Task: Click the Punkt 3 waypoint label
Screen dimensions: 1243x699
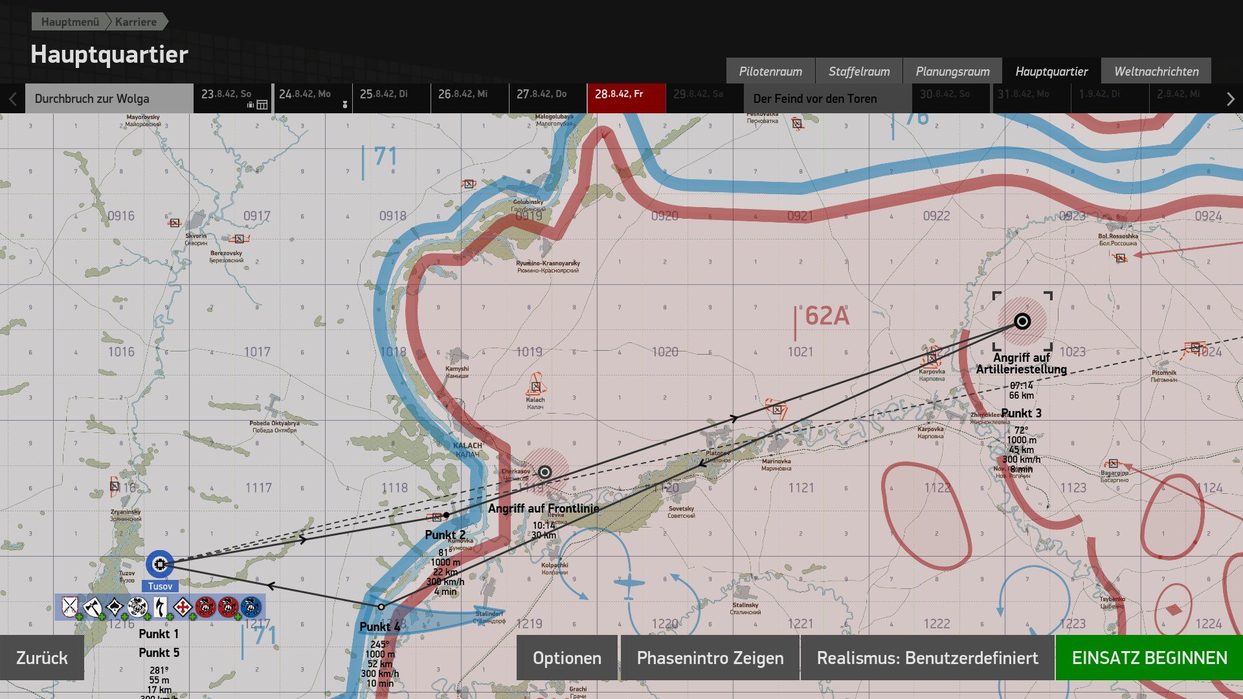Action: click(x=1022, y=413)
